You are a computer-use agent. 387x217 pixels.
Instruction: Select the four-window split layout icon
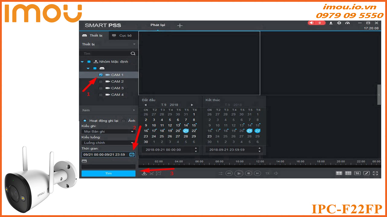pos(339,173)
